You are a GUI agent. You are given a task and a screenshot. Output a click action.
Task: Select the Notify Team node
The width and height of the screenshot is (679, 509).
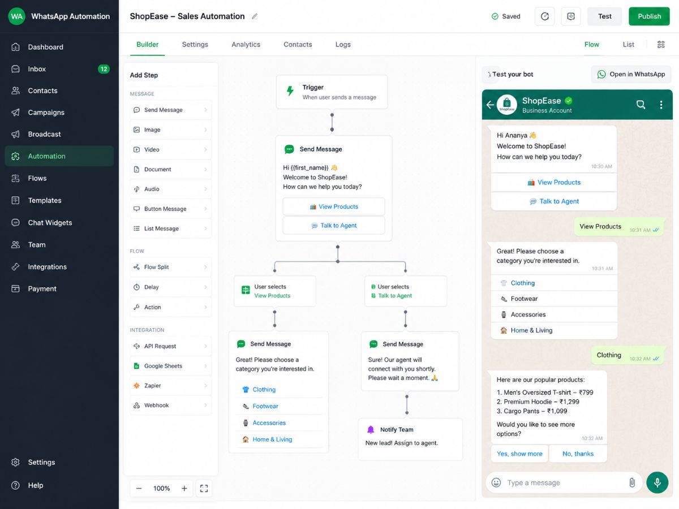click(x=410, y=439)
